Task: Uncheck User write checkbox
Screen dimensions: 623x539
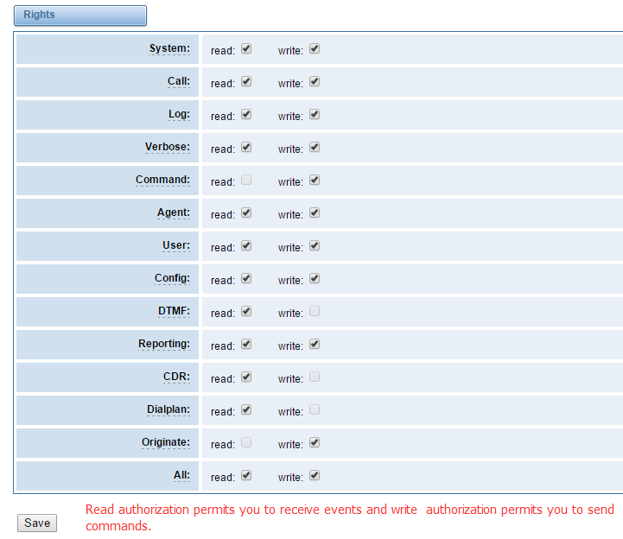Action: [x=315, y=245]
